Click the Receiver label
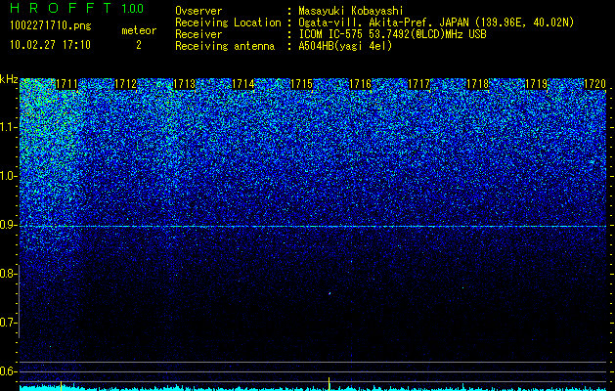Viewport: 615px width, 391px height. tap(198, 34)
